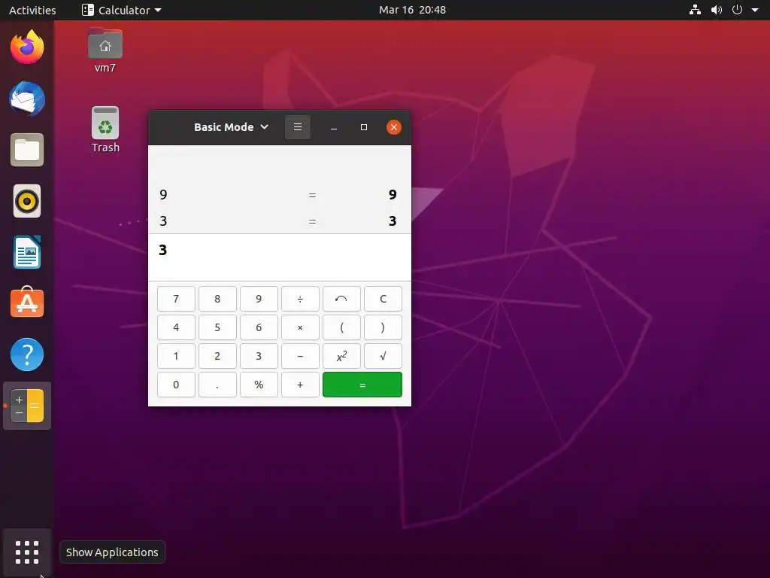The image size is (770, 578).
Task: Open the date and time menu
Action: coord(413,10)
